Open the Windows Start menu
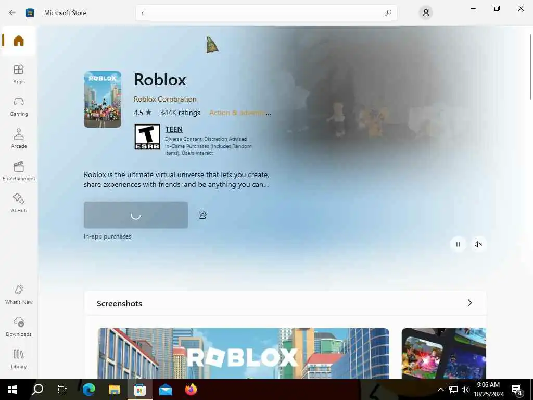 12,390
